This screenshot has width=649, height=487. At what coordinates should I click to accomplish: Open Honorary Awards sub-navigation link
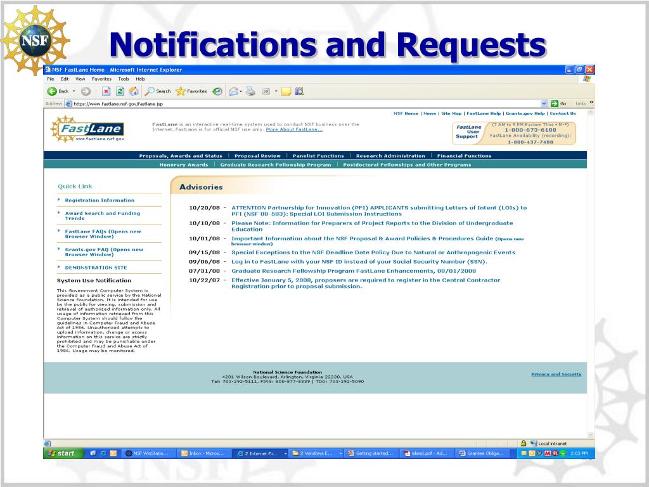184,165
